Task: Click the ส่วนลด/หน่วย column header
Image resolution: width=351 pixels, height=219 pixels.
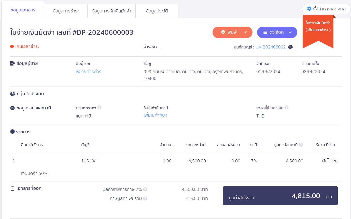Action: [228, 145]
